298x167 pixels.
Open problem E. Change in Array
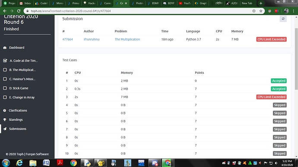[22, 98]
